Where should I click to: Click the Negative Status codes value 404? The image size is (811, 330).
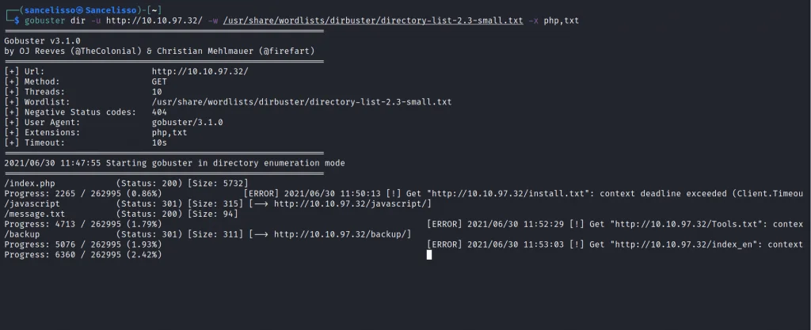coord(159,112)
